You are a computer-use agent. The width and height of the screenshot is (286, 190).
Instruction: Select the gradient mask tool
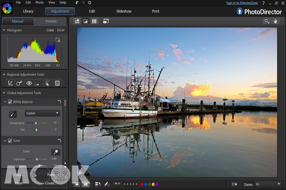point(57,83)
